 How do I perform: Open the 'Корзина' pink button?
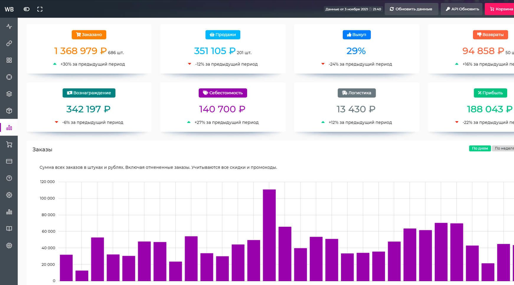tap(499, 9)
